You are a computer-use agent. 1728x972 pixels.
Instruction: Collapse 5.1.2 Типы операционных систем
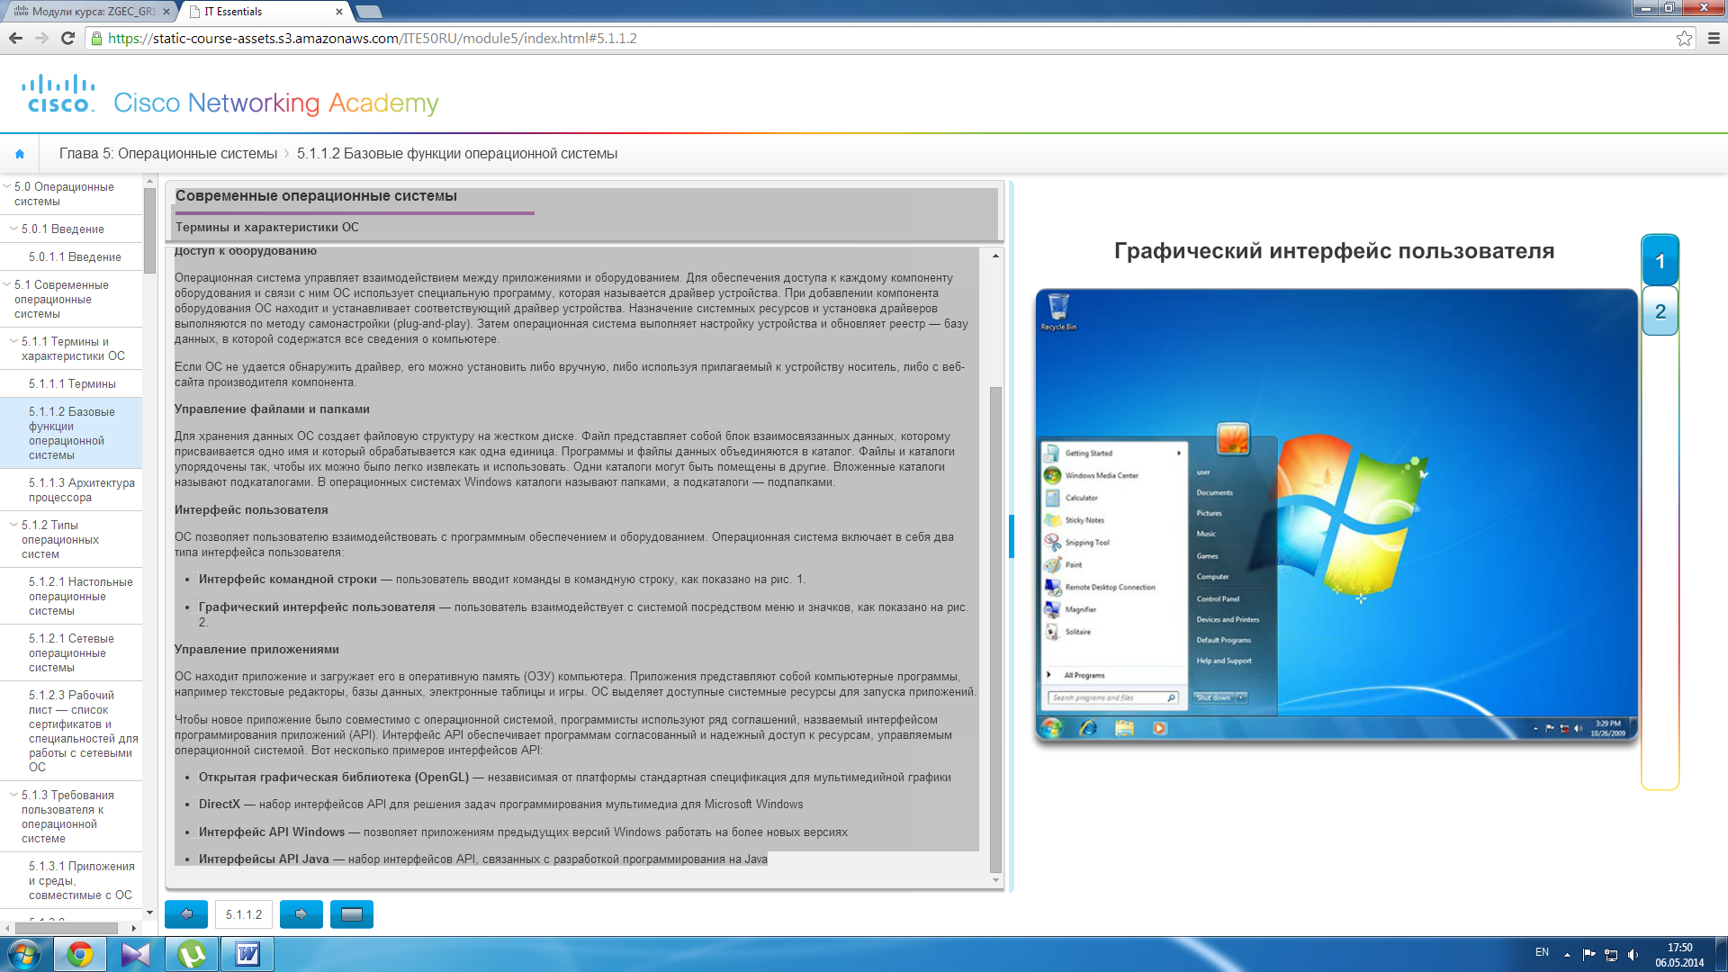click(13, 525)
